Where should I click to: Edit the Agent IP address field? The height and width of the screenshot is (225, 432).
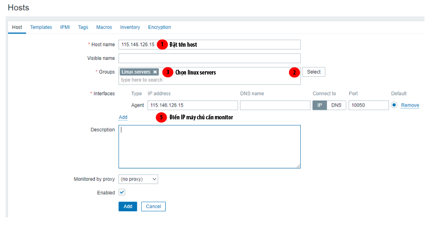click(x=193, y=105)
